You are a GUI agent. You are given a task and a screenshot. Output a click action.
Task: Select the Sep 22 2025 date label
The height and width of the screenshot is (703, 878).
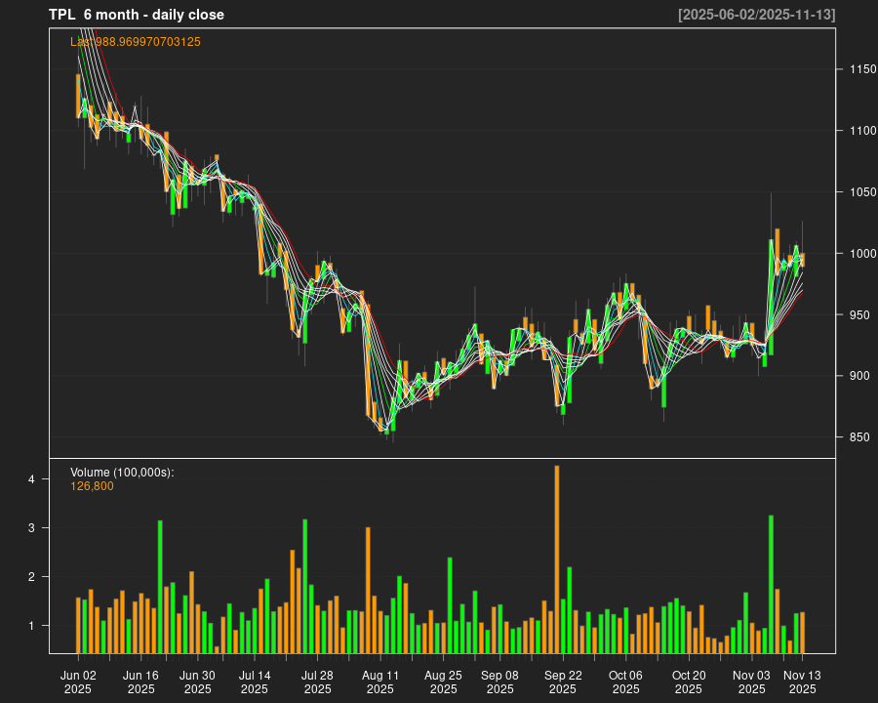point(563,682)
